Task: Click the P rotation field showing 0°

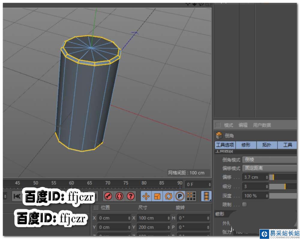Action: [192, 227]
